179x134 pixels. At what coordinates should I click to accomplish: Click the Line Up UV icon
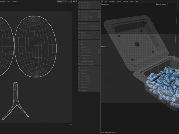[79, 47]
